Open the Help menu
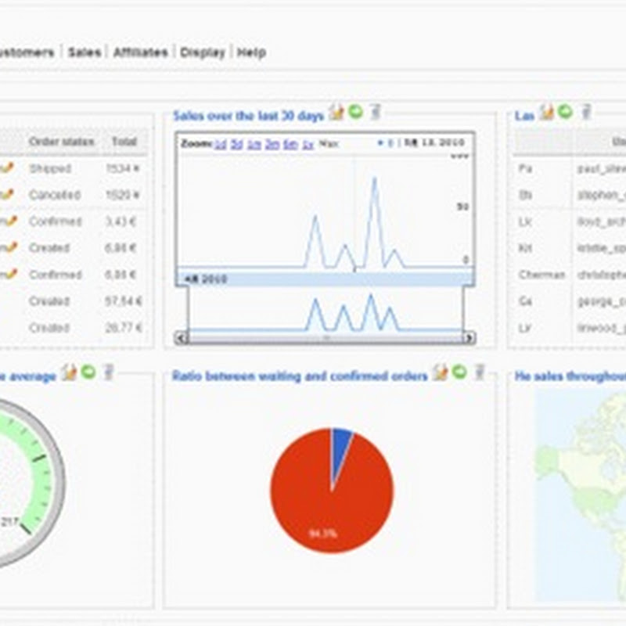The image size is (626, 626). (x=251, y=52)
